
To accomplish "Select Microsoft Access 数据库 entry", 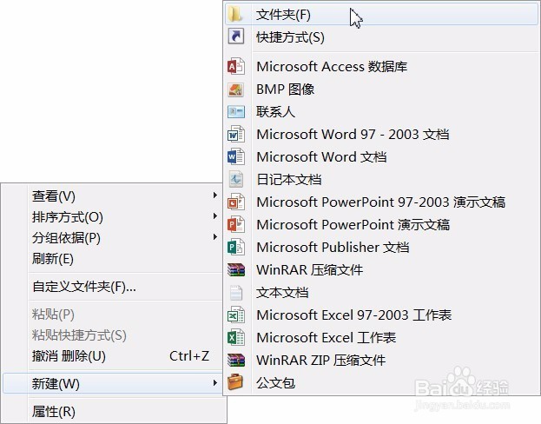I will coord(381,66).
